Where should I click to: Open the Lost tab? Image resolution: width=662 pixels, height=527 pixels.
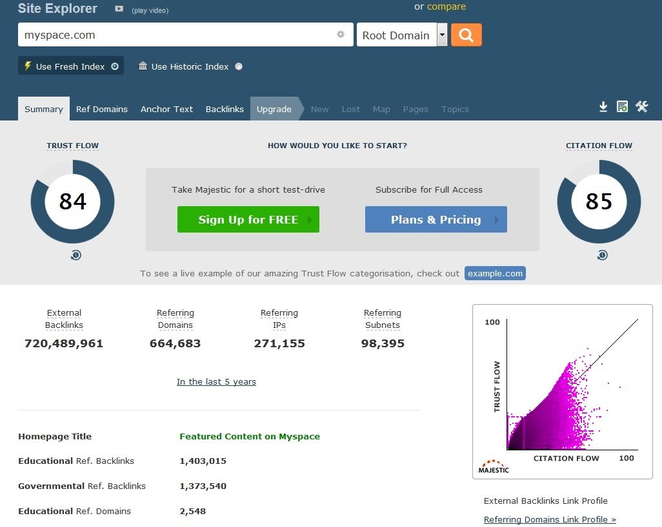pyautogui.click(x=351, y=109)
